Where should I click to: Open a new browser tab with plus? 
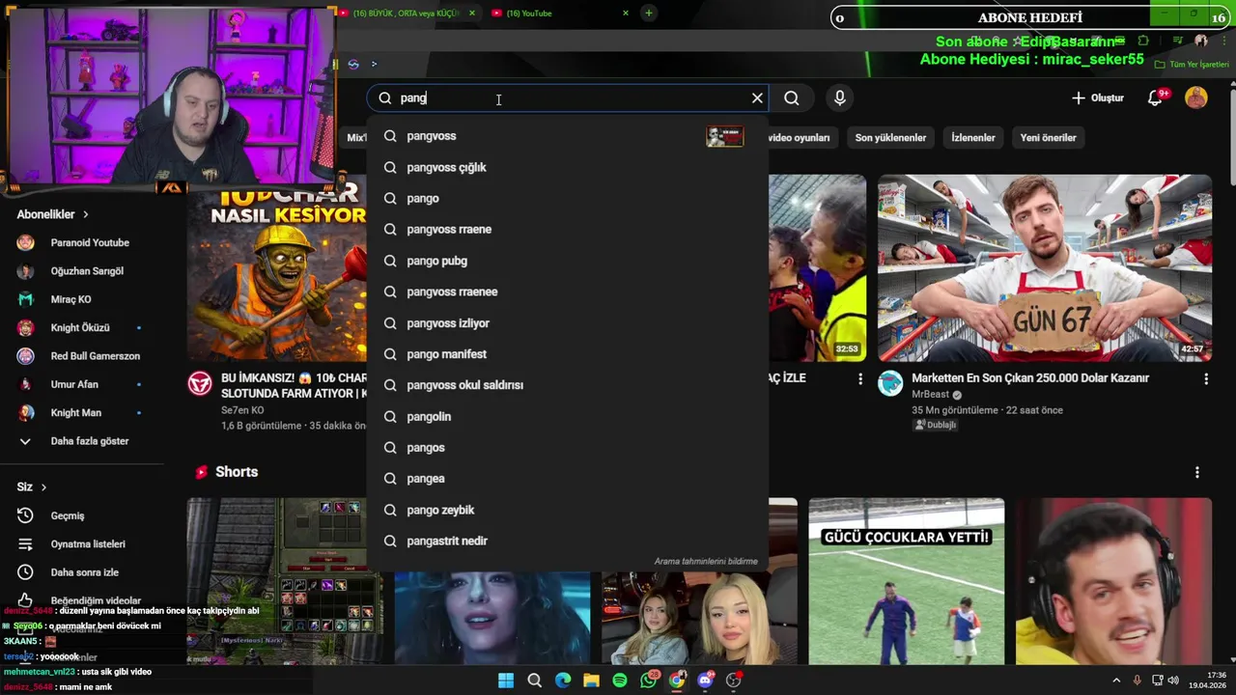click(649, 13)
